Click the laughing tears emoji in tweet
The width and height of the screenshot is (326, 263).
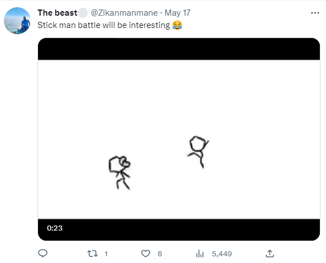(177, 25)
